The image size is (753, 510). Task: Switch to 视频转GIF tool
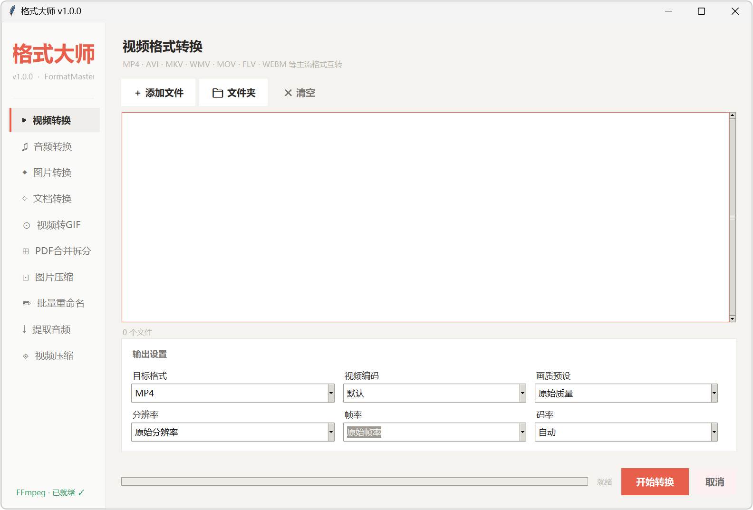click(x=55, y=225)
